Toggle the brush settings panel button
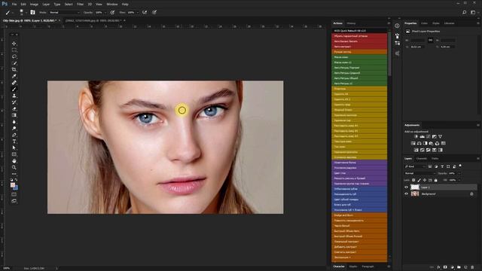 (32, 12)
